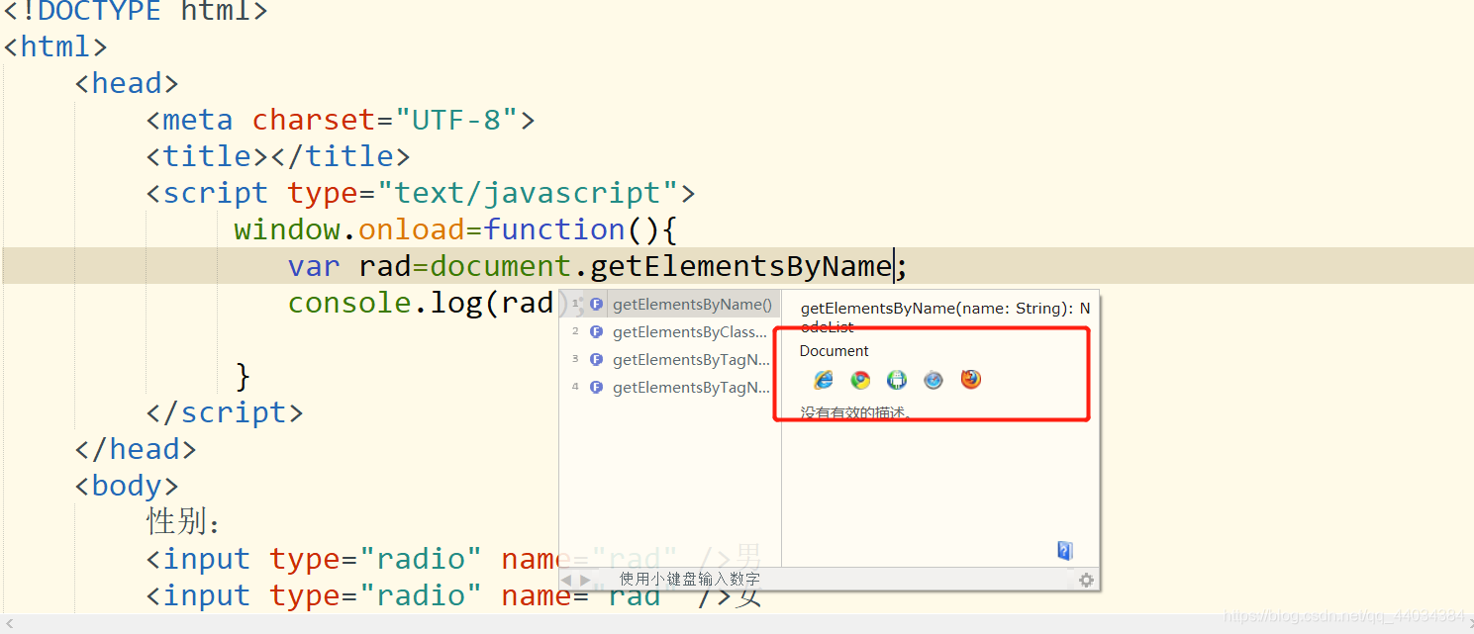Click the <title></title> line
Screen dimensions: 1474x634
[x=278, y=156]
